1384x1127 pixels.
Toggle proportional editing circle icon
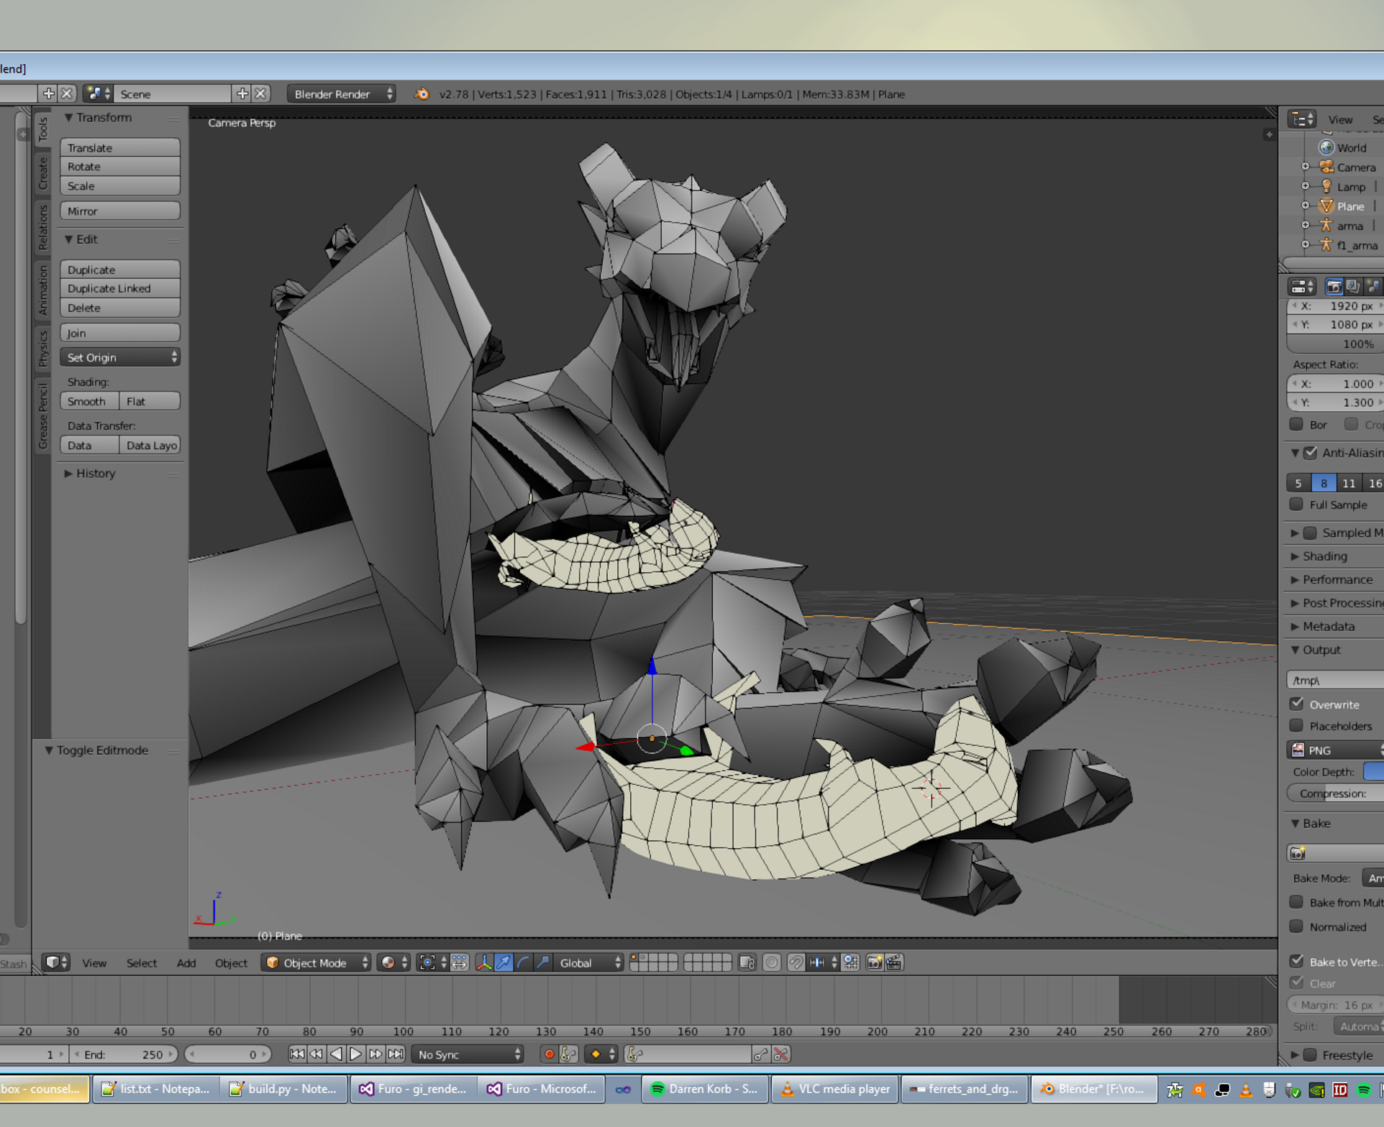(771, 962)
